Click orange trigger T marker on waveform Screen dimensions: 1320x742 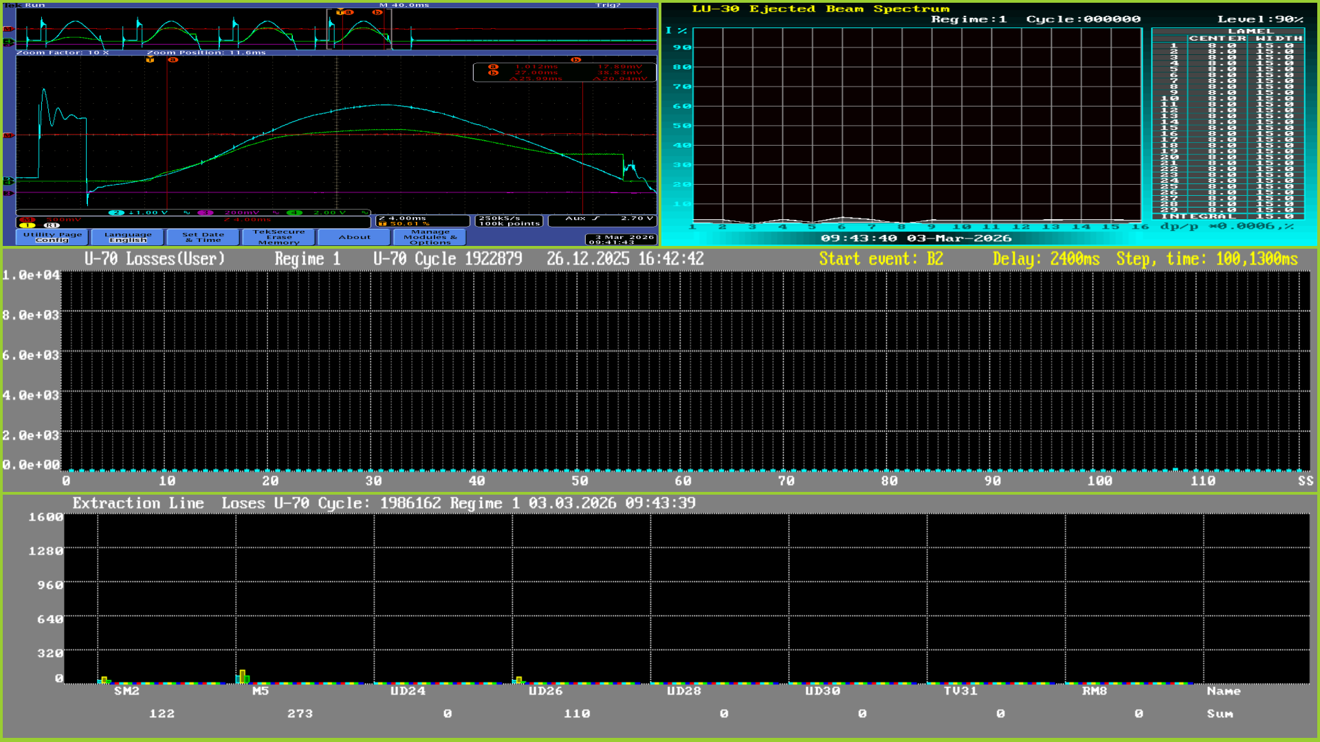[150, 60]
